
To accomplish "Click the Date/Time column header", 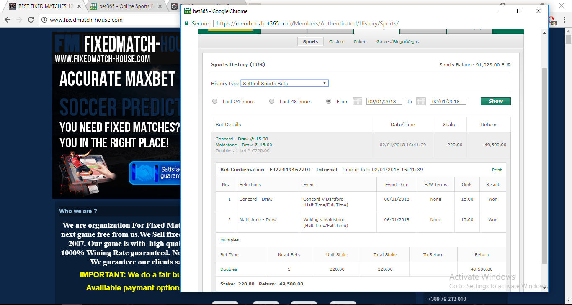I will (403, 125).
